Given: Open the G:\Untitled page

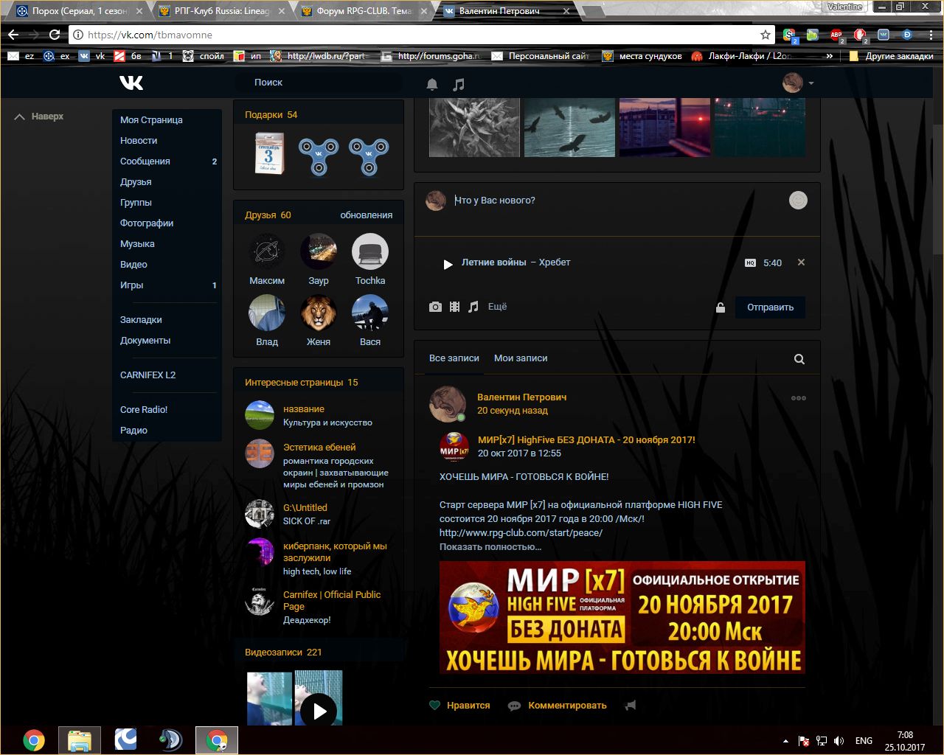Looking at the screenshot, I should click(x=305, y=508).
